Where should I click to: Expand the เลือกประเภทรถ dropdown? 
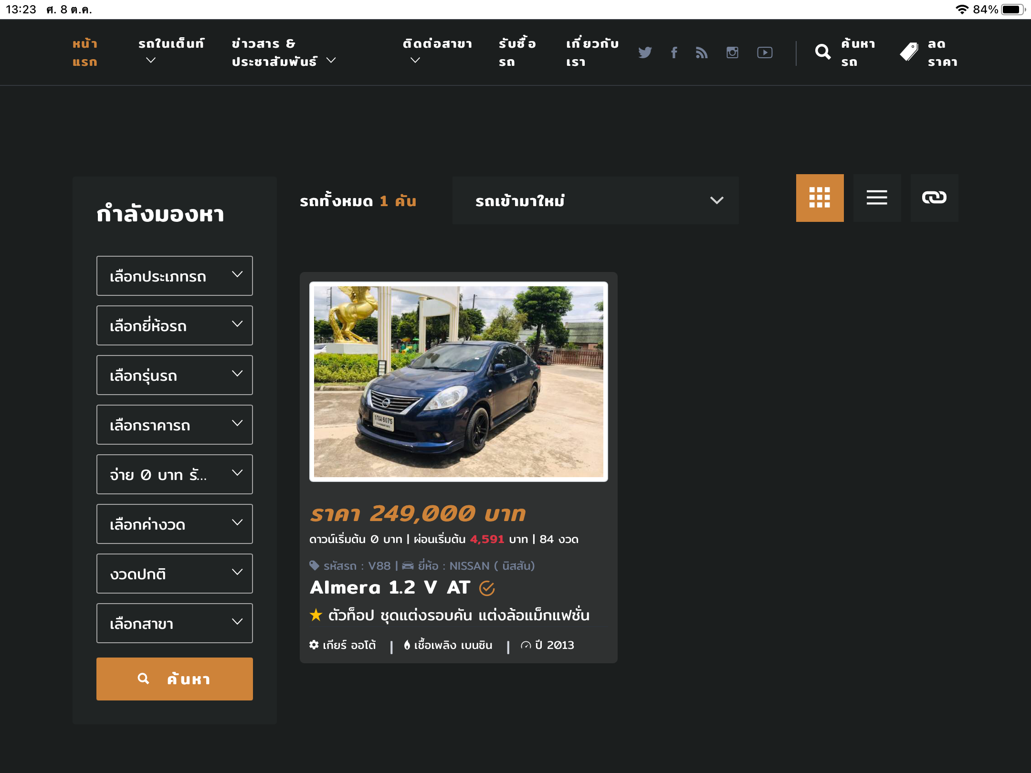[174, 276]
